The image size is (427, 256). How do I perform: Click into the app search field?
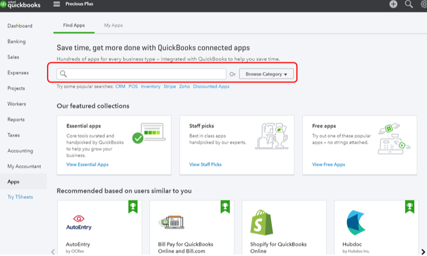[141, 74]
